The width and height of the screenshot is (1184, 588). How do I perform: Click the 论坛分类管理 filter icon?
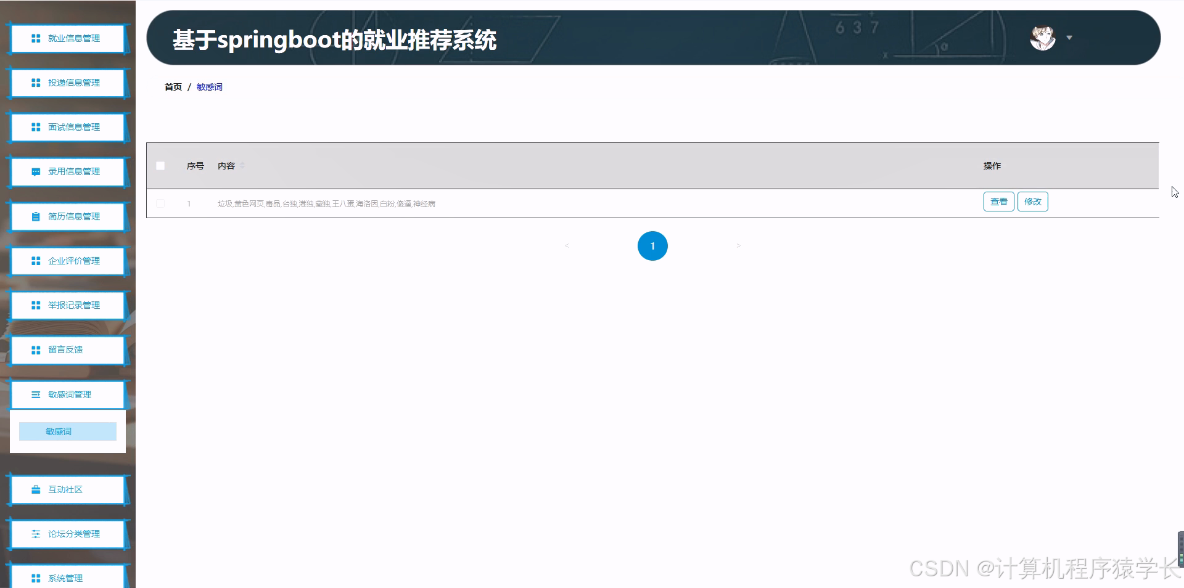tap(35, 534)
